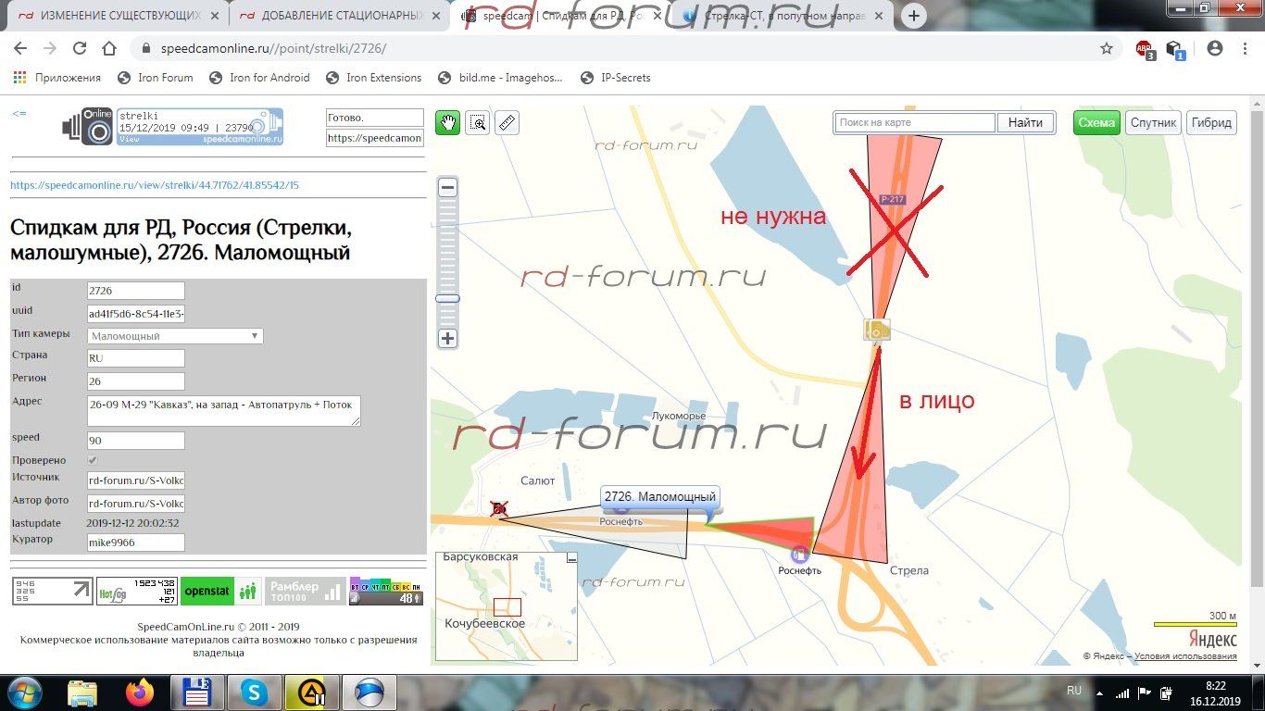
Task: Open the Chrome three-dot menu
Action: [x=1243, y=49]
